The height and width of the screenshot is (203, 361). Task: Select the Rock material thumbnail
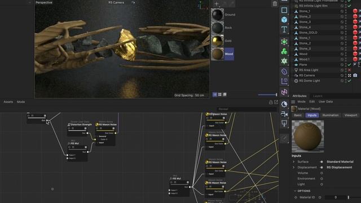pos(217,28)
